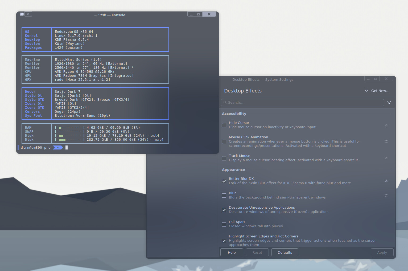Maximize the System Settings window
The width and height of the screenshot is (408, 271).
tap(376, 79)
